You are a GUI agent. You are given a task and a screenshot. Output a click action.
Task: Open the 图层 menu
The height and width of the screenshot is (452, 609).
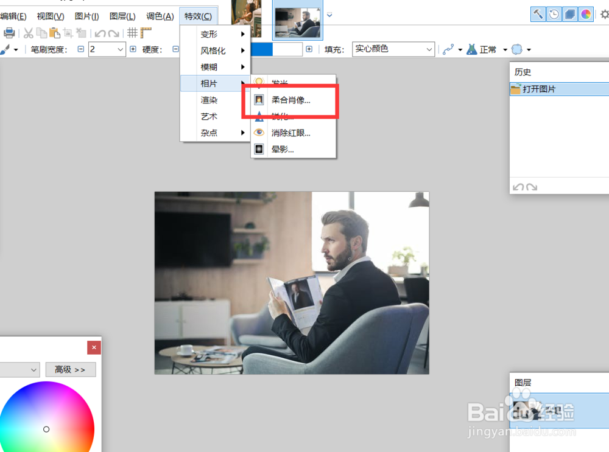point(122,16)
